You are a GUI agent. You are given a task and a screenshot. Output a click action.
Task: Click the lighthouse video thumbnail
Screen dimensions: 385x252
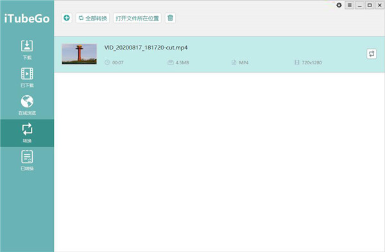80,54
